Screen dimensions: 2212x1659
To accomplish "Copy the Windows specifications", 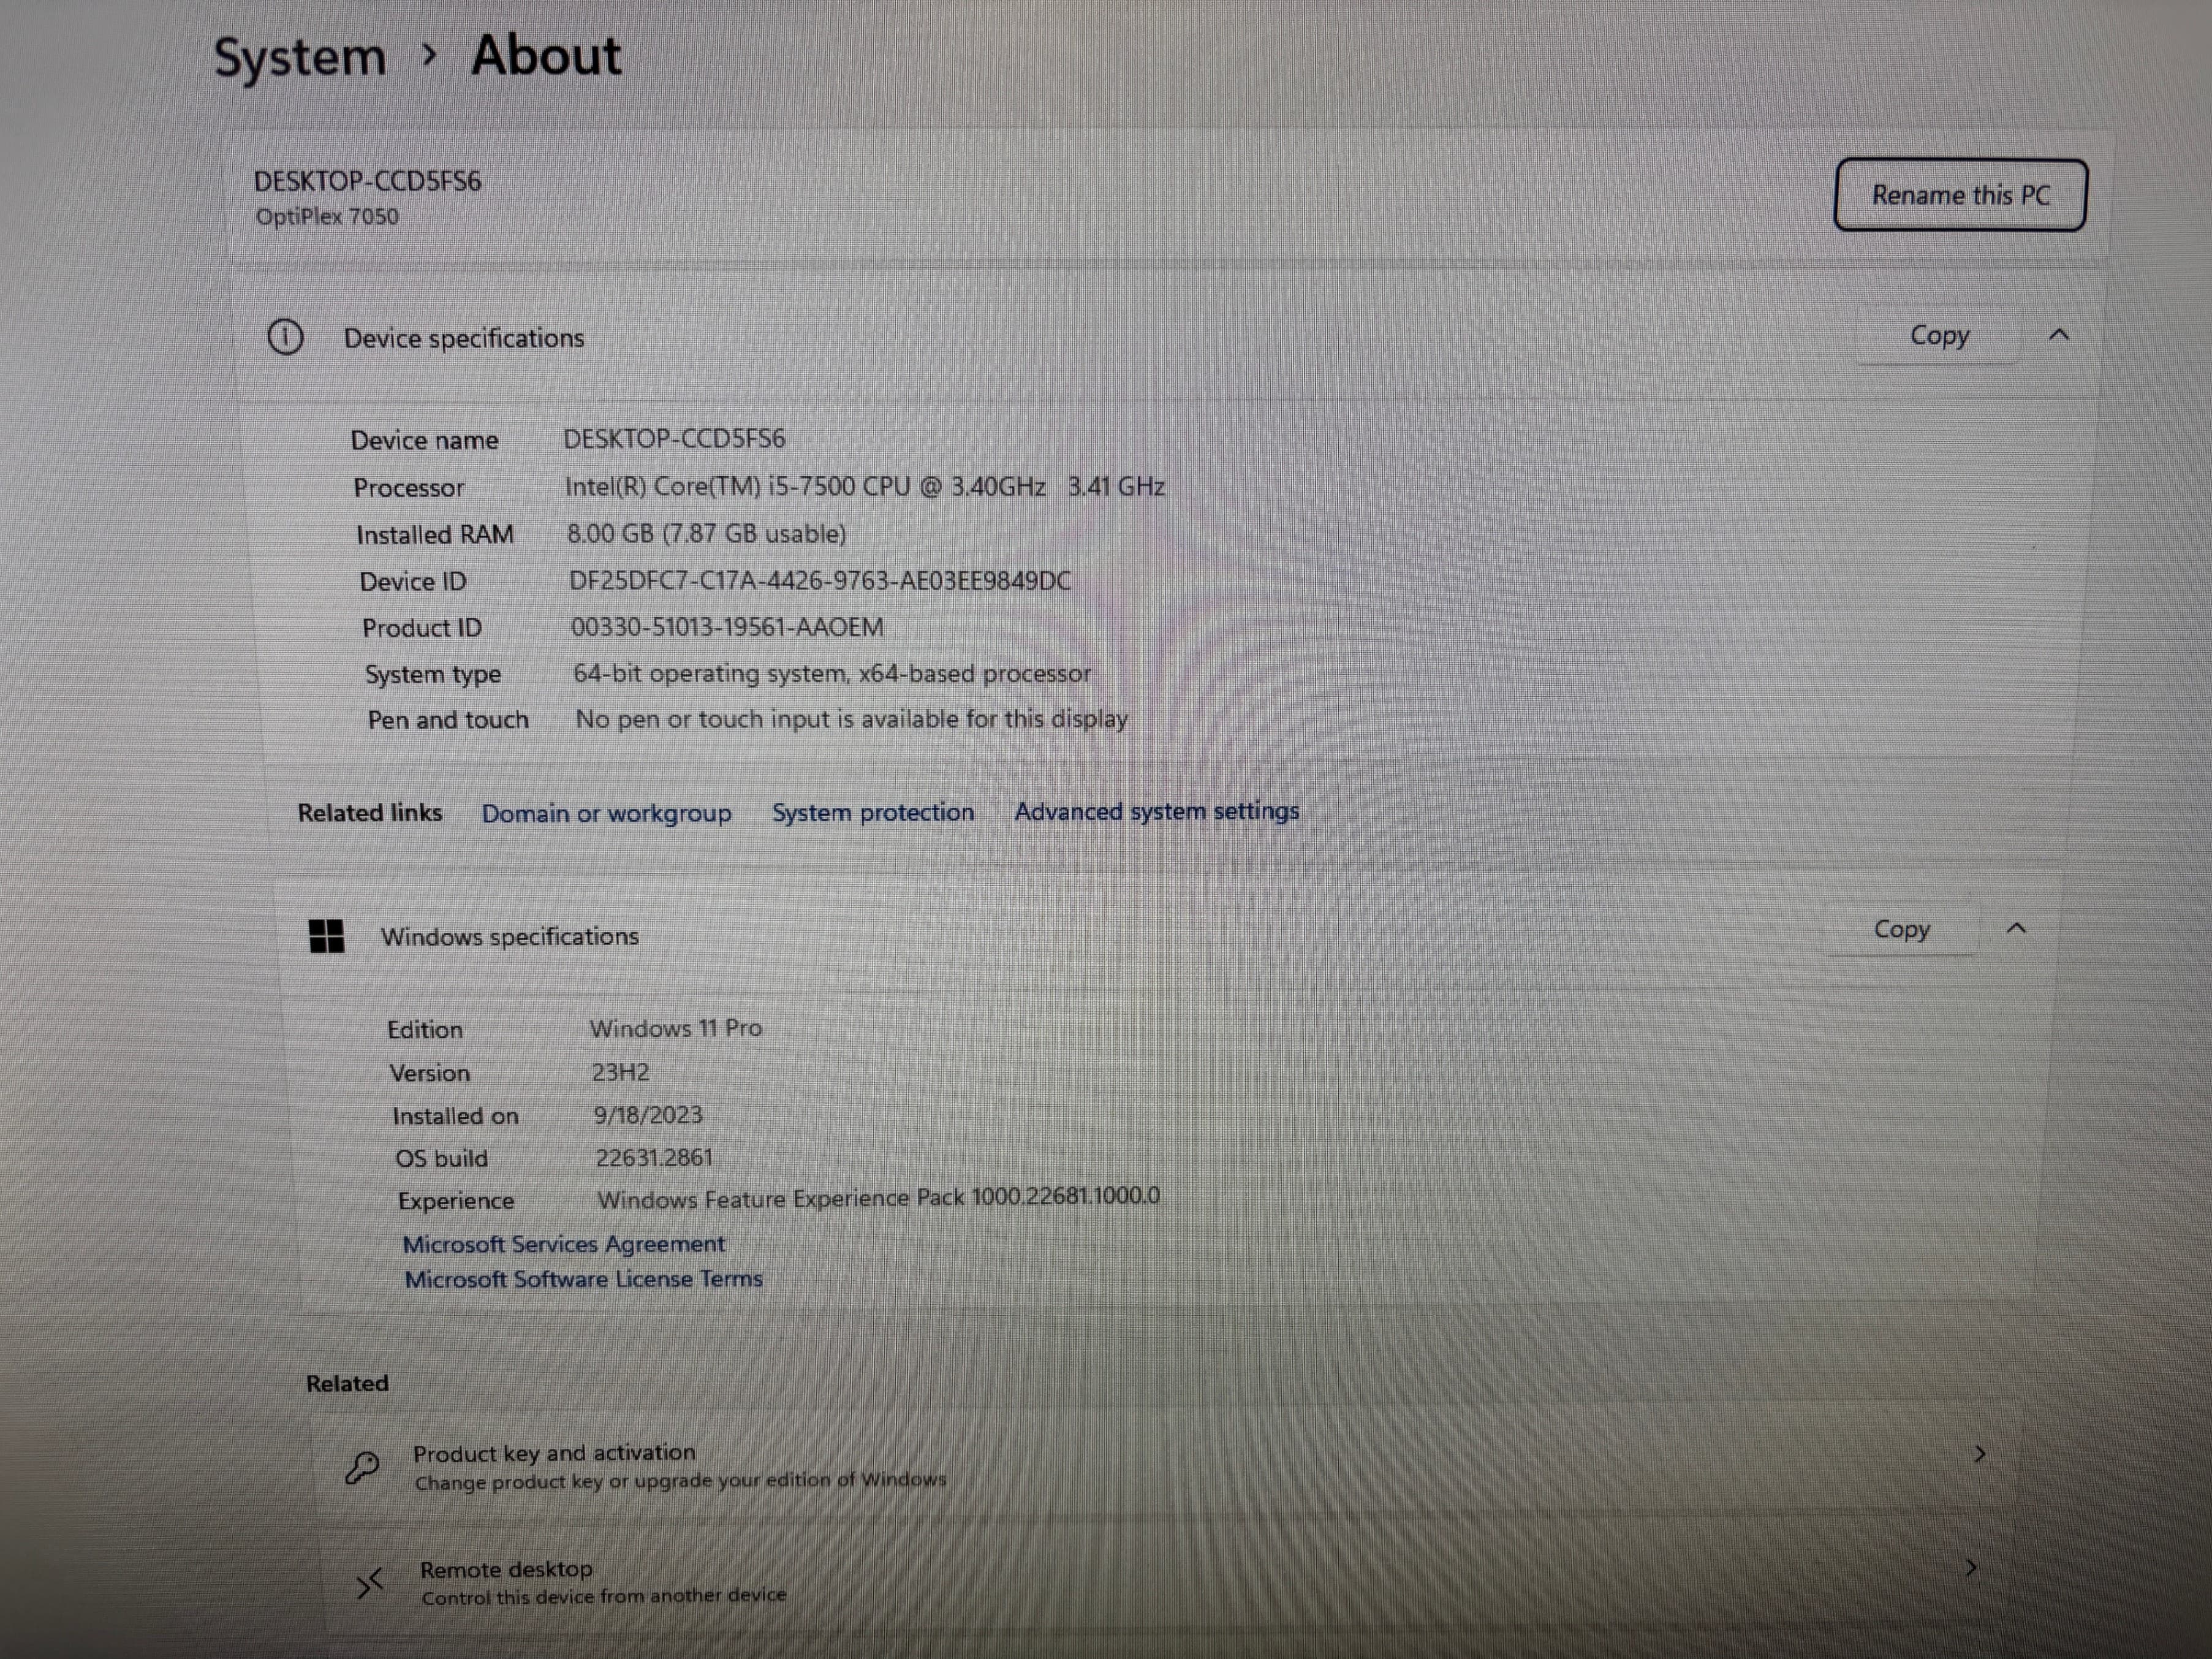I will [1901, 929].
